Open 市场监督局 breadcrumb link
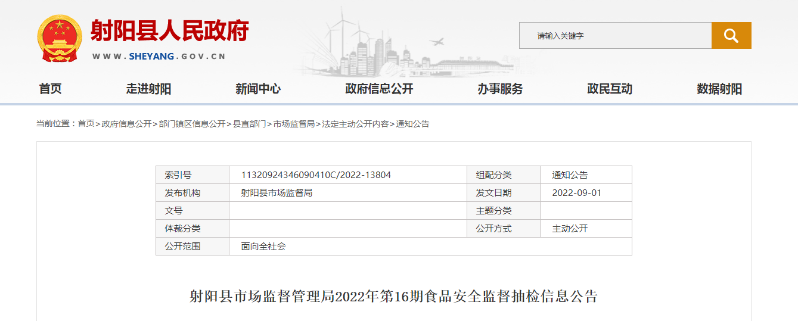Screen dimensions: 798x321 click(294, 124)
